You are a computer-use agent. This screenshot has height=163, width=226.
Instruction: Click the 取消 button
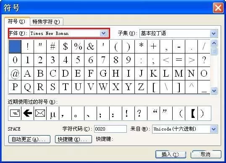[206, 155]
